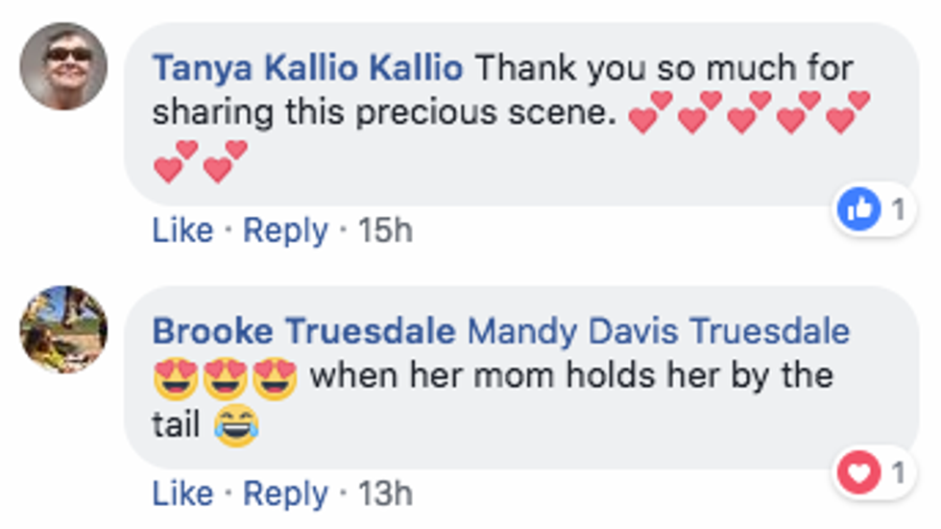Click the 15h comment timestamp

coord(385,230)
